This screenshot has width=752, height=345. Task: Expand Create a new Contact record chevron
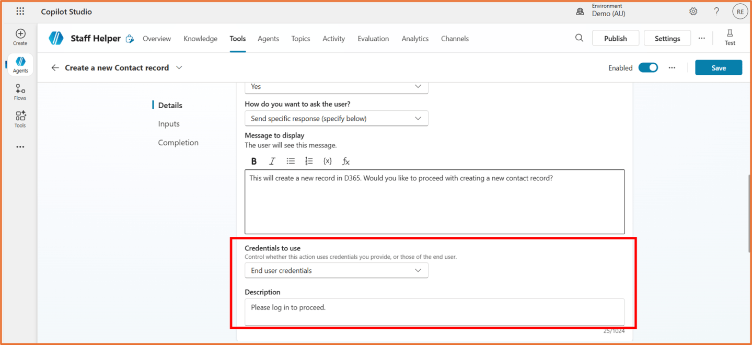pos(179,68)
